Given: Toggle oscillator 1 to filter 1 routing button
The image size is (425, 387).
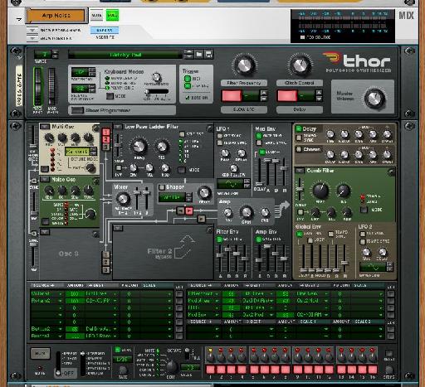Looking at the screenshot, I should pyautogui.click(x=106, y=132).
